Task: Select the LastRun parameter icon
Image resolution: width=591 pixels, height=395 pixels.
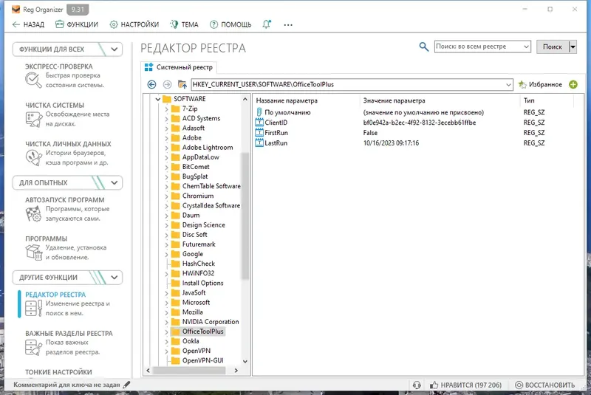Action: [x=259, y=142]
